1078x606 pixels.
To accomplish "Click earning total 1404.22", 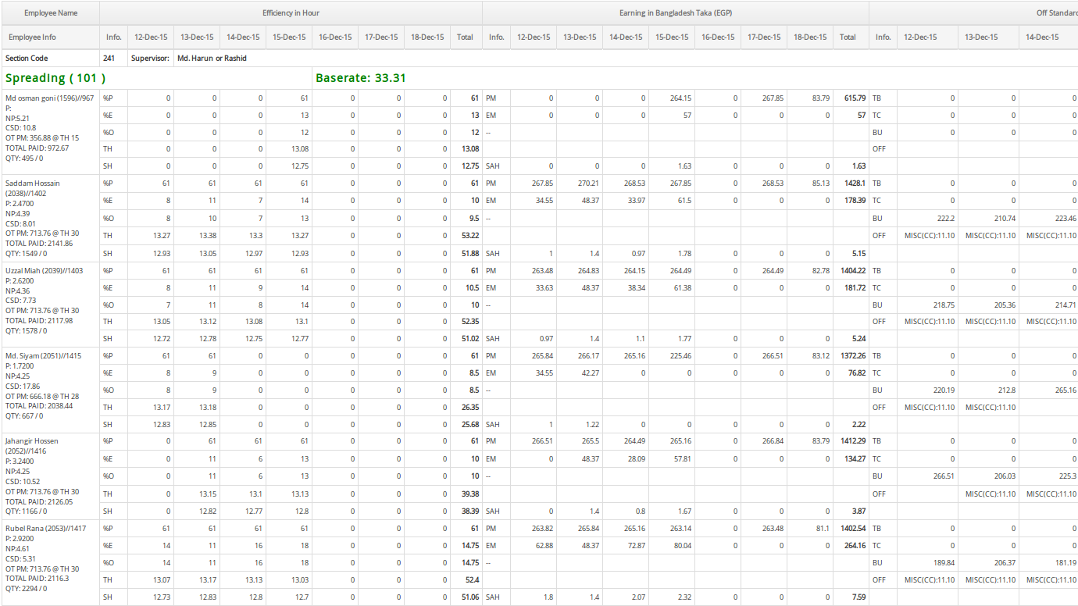I will (x=853, y=270).
